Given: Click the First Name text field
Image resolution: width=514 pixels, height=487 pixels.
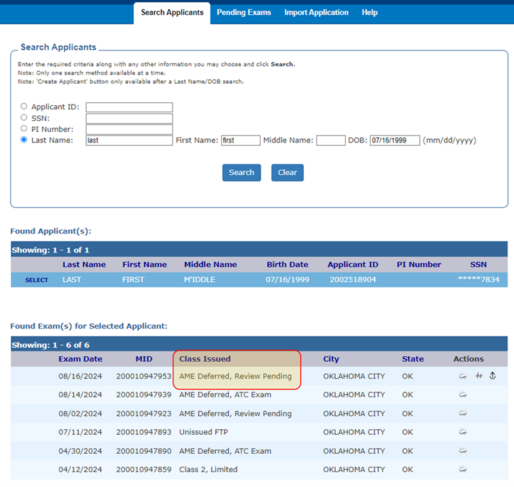Looking at the screenshot, I should point(241,140).
